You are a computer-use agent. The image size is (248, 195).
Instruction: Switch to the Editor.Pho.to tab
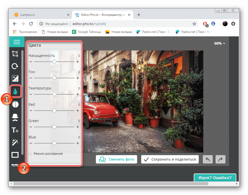(103, 15)
